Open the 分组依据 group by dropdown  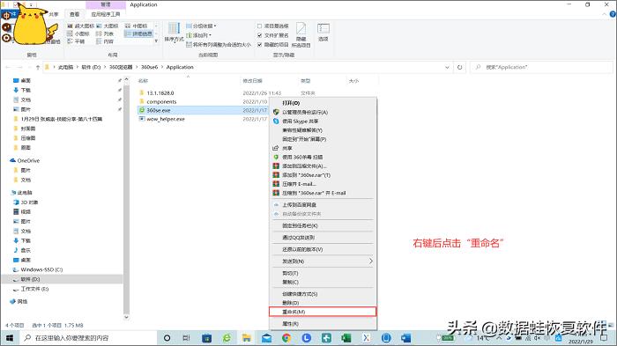point(201,26)
